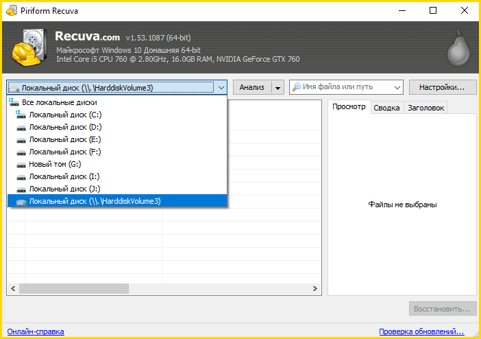This screenshot has width=481, height=339.
Task: Switch to Заголовок tab
Action: [x=425, y=108]
